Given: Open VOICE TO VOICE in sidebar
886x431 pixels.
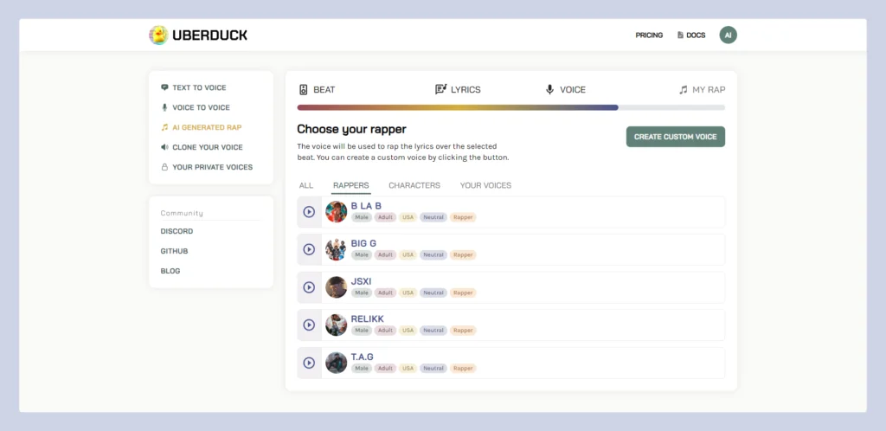Looking at the screenshot, I should coord(201,107).
